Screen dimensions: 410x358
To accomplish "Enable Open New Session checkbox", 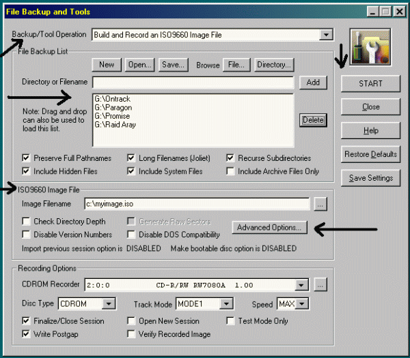I will coord(131,320).
